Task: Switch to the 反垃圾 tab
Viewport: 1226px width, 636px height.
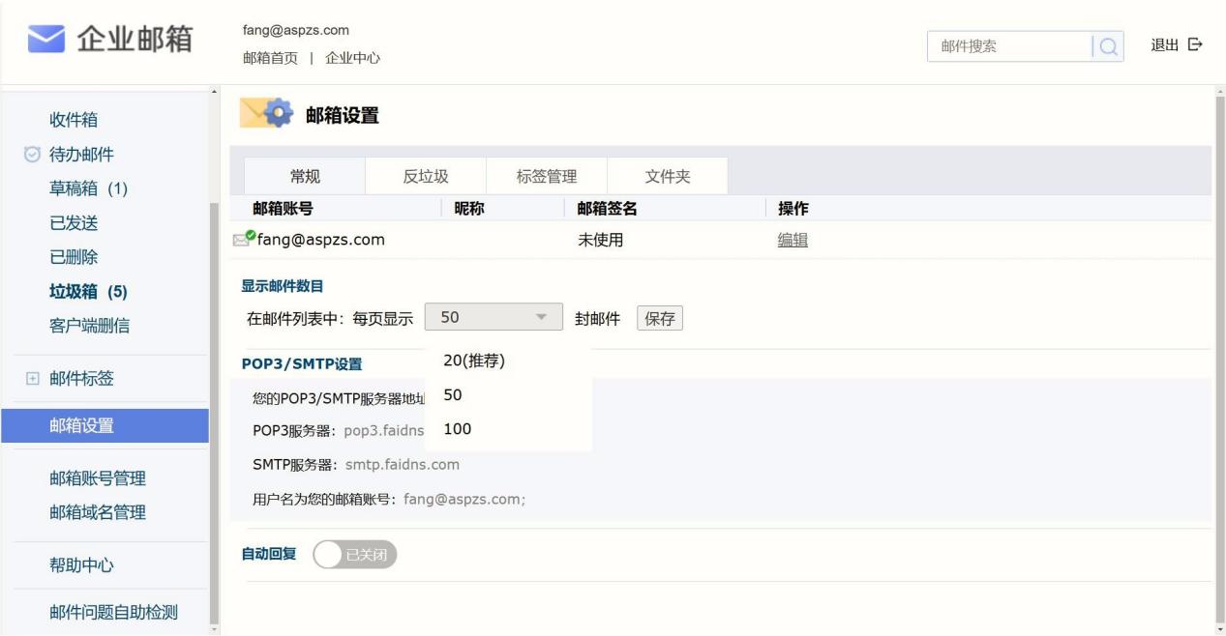Action: tap(425, 176)
